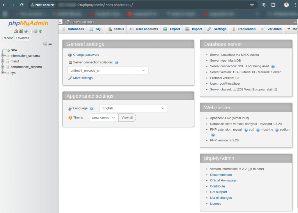Open the utf8mb4_unicode_ci collation dropdown
The height and width of the screenshot is (213, 298).
tap(108, 71)
